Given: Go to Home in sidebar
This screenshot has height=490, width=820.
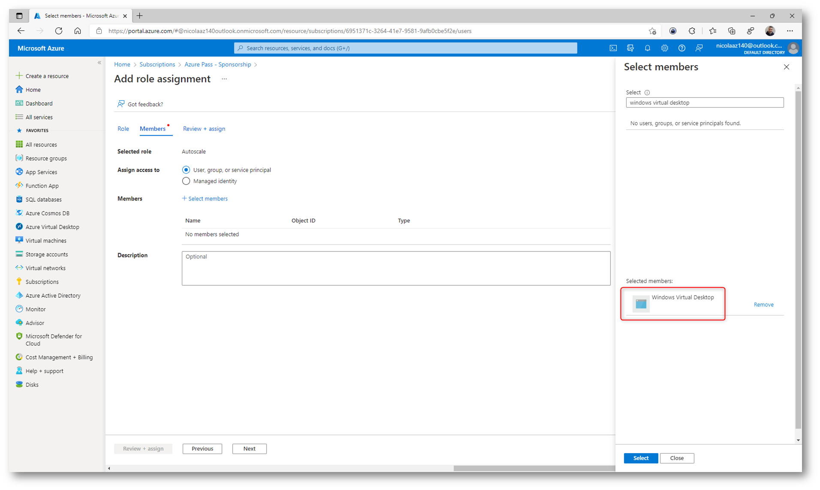Looking at the screenshot, I should coord(28,90).
